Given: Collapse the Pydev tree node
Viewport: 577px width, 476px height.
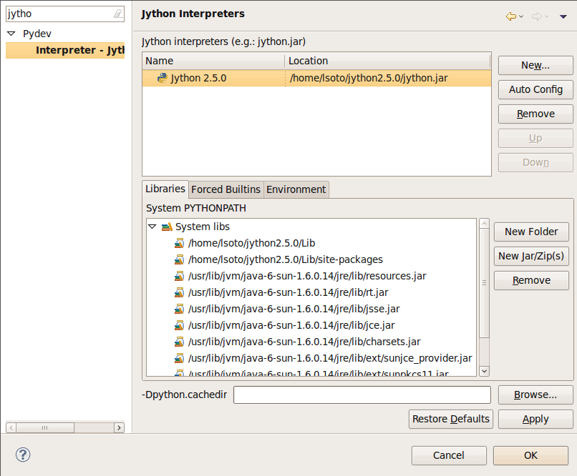Looking at the screenshot, I should [x=11, y=34].
